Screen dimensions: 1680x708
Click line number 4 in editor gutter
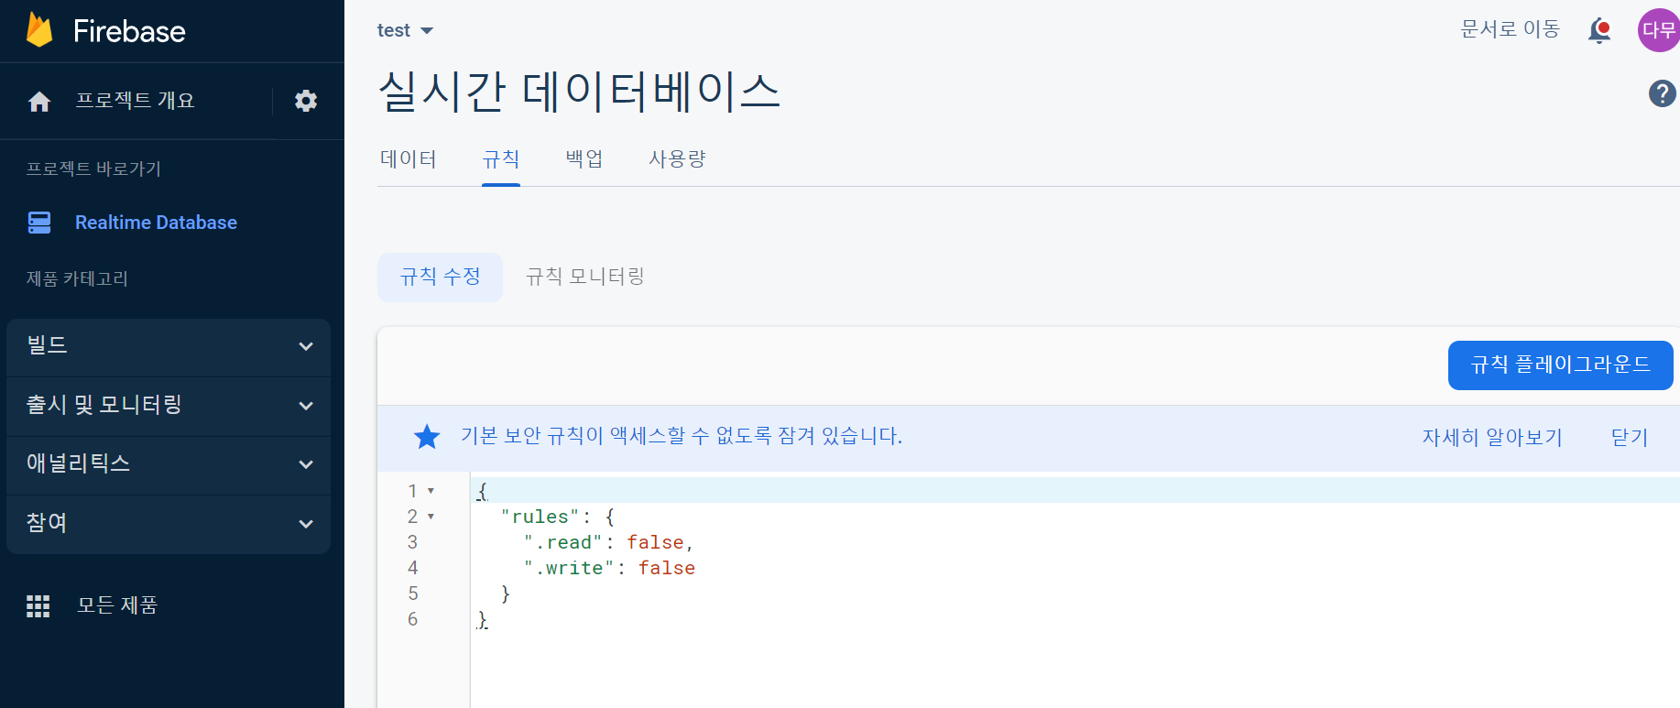(413, 568)
